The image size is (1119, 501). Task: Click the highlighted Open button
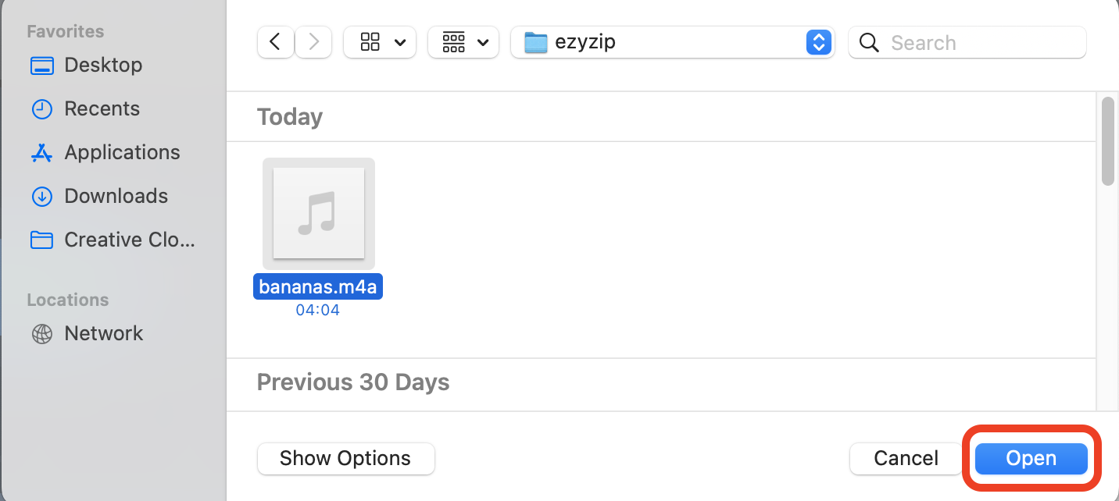[x=1030, y=458]
